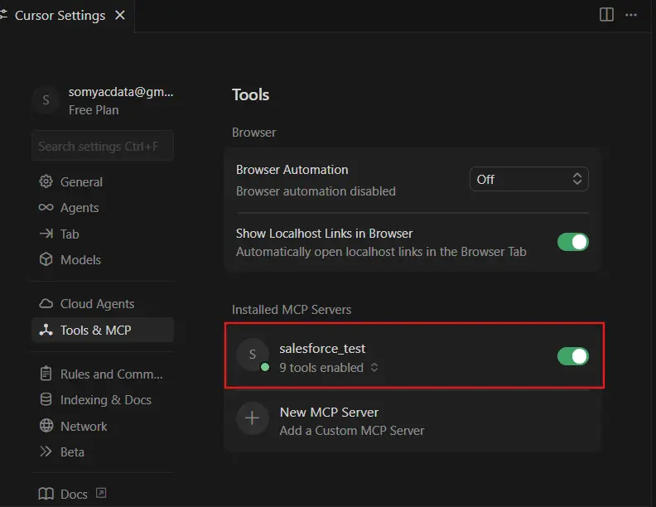Open the Browser Automation dropdown

(529, 179)
